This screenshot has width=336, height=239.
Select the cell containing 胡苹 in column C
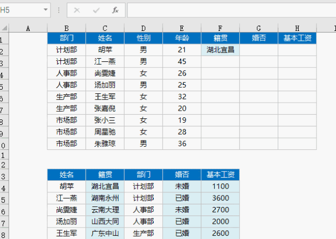click(105, 50)
